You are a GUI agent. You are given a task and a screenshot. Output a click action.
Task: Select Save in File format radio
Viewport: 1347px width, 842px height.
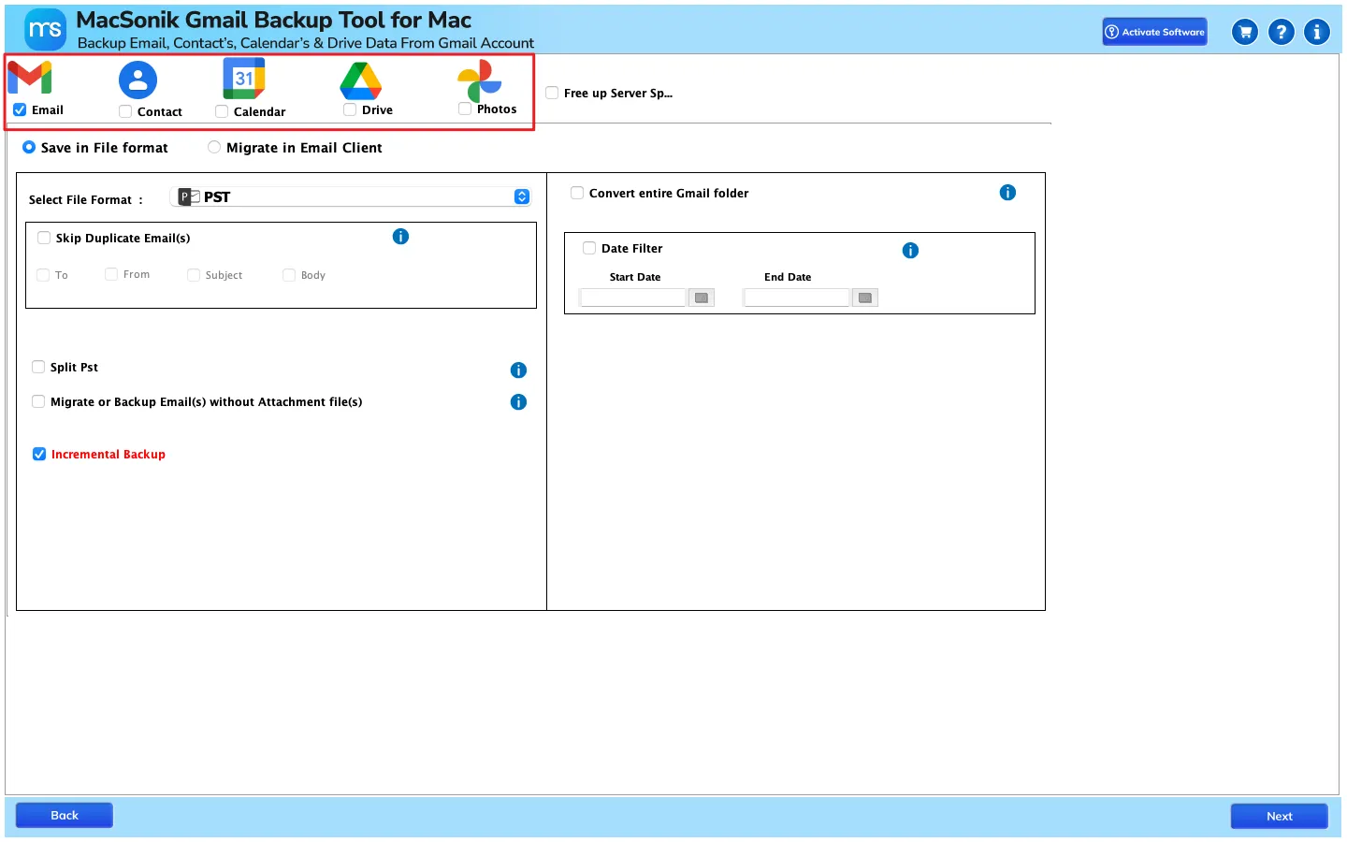pos(29,147)
